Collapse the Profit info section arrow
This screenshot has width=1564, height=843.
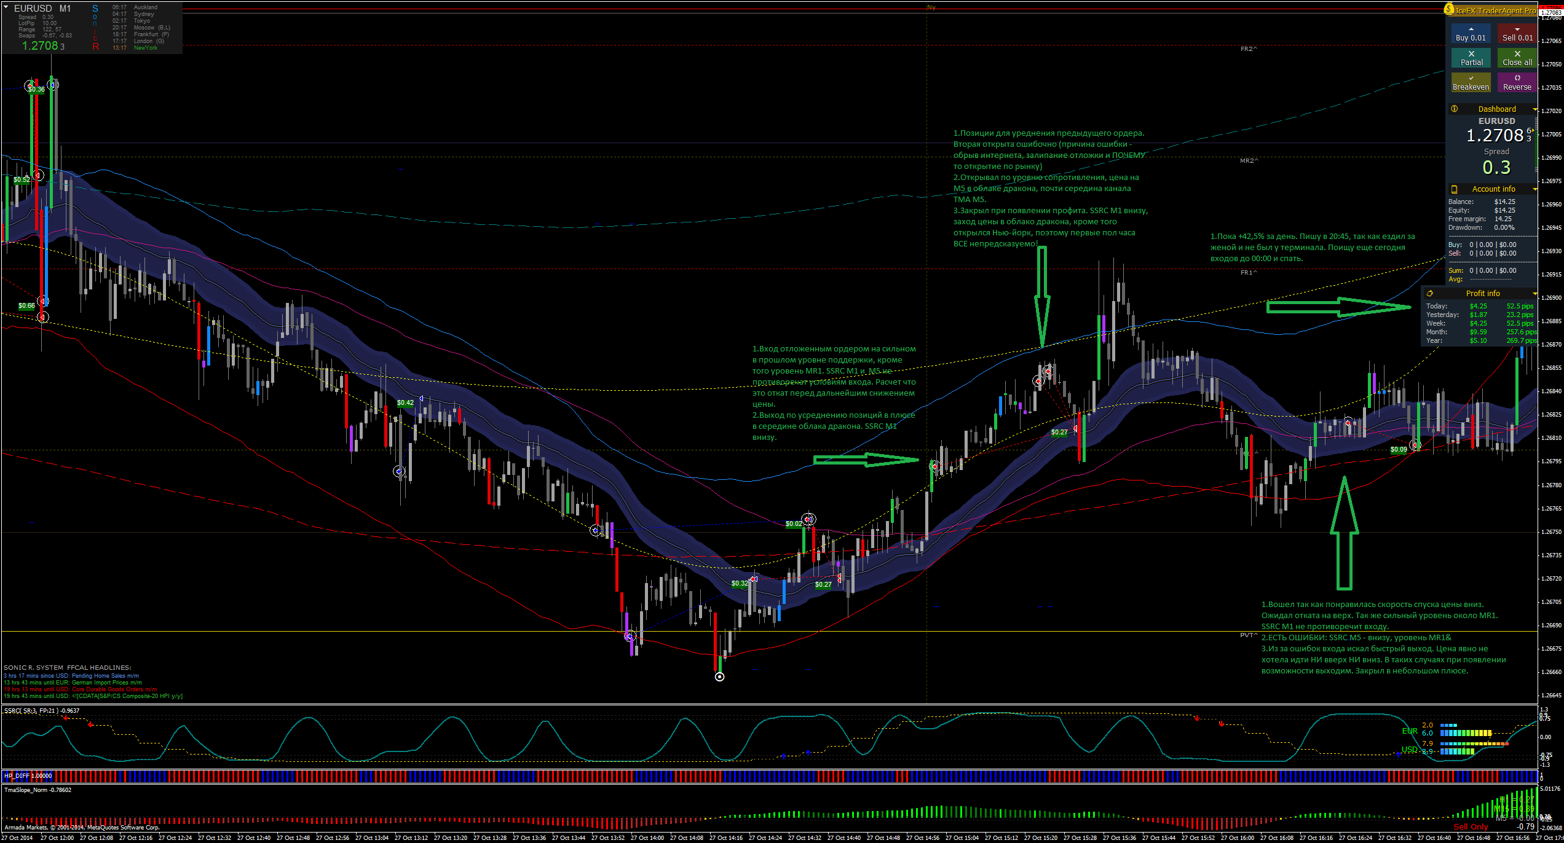1534,294
